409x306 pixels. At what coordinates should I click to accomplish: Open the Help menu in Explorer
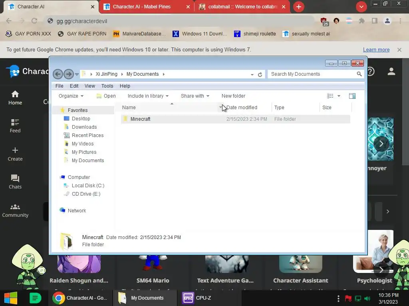(x=125, y=86)
